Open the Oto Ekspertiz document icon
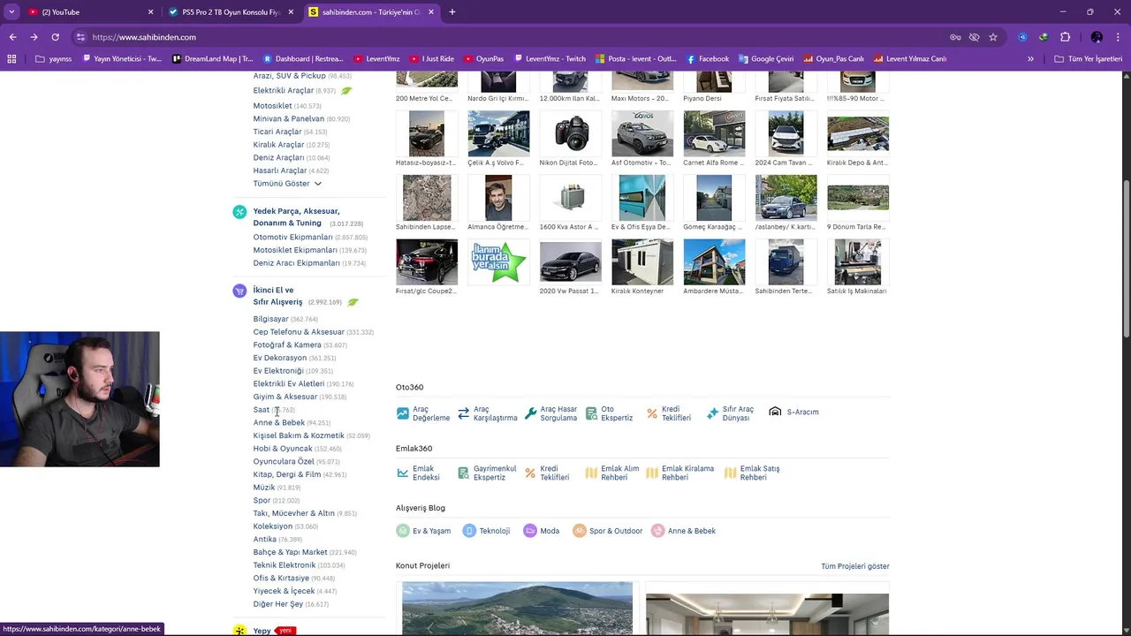 (x=590, y=413)
